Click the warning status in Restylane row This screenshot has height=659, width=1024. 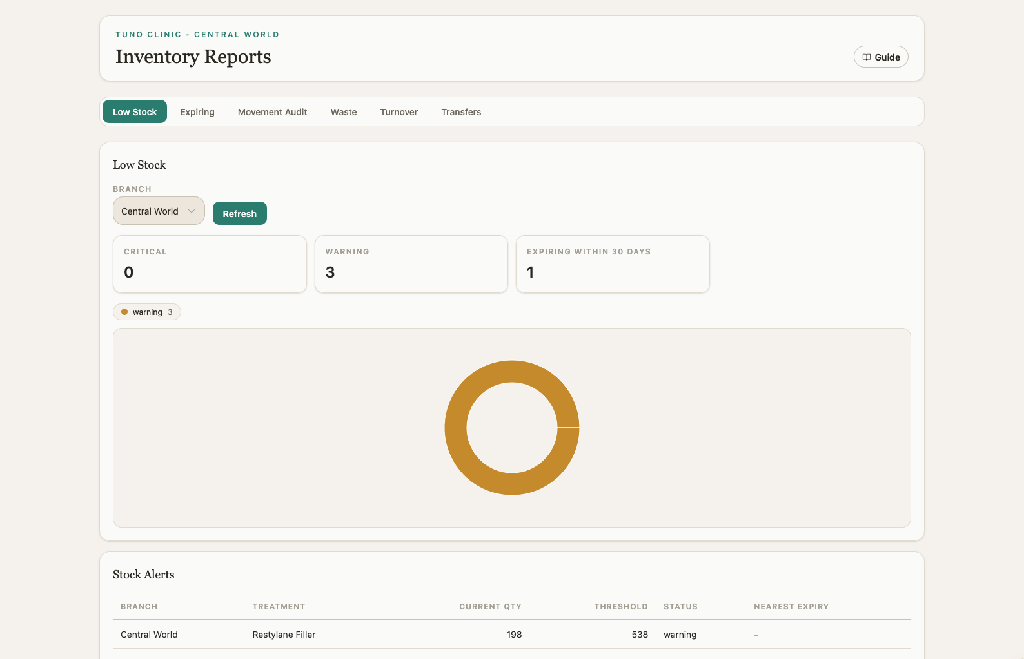pos(680,635)
